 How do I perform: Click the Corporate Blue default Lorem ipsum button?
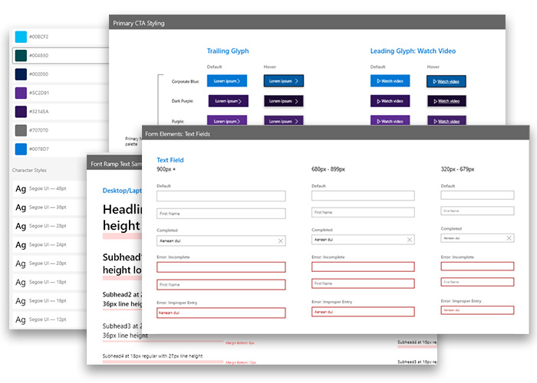[228, 80]
